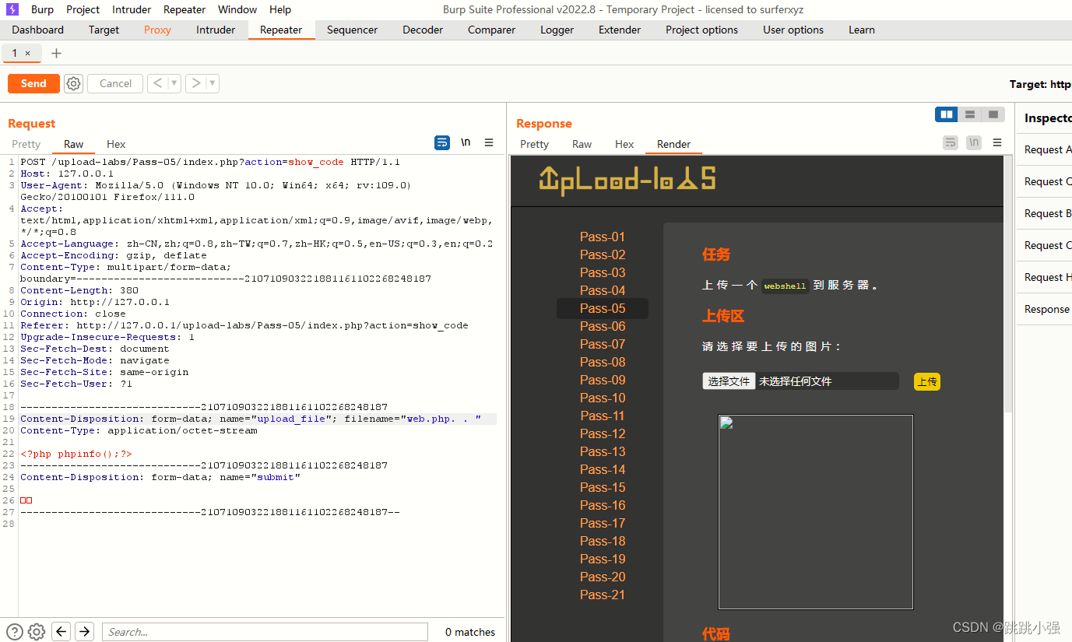Click the filename="web.php. . " line in request
Screen dimensions: 1072x642
(x=251, y=419)
